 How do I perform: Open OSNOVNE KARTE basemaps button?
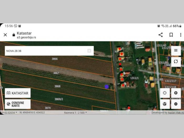(18, 104)
